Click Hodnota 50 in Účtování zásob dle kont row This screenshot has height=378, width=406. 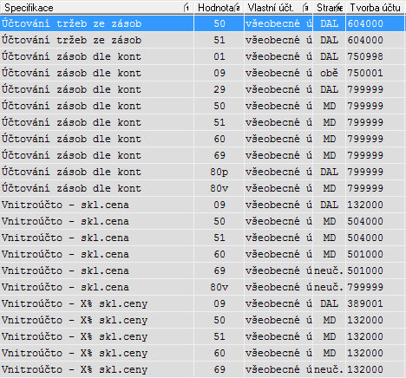pyautogui.click(x=219, y=106)
